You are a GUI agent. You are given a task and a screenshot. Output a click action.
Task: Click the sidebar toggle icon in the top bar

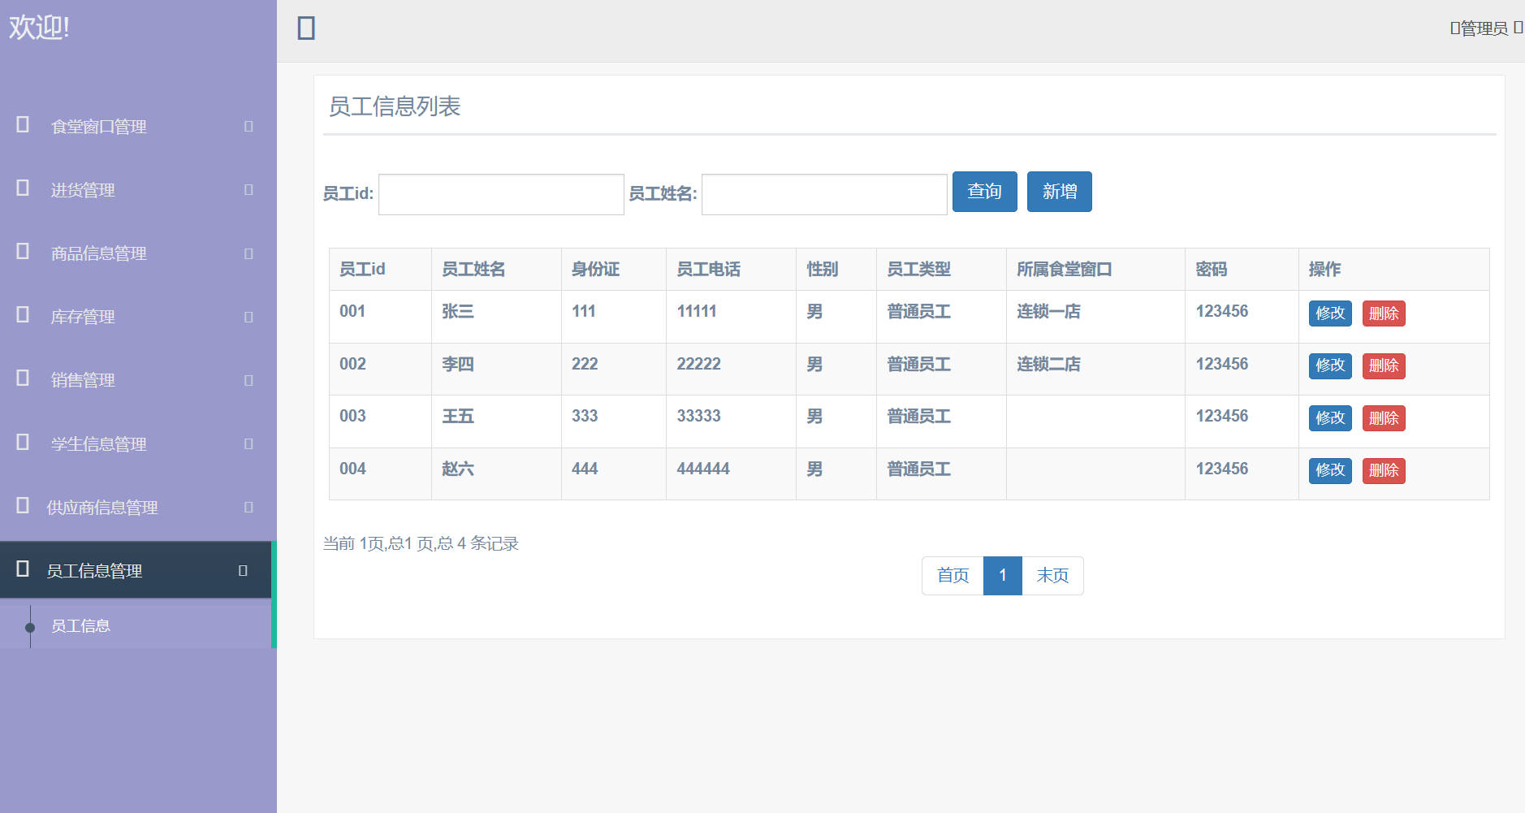click(x=305, y=28)
